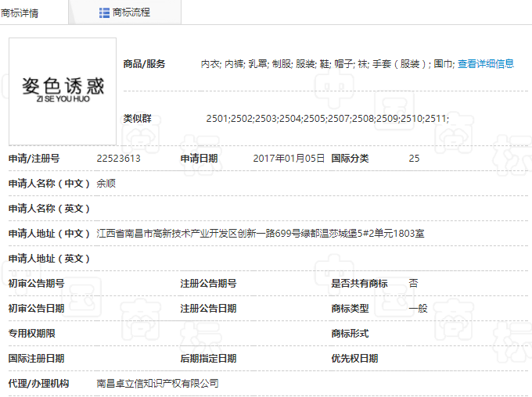Select the 商标详情 tab
This screenshot has width=532, height=397.
(22, 13)
